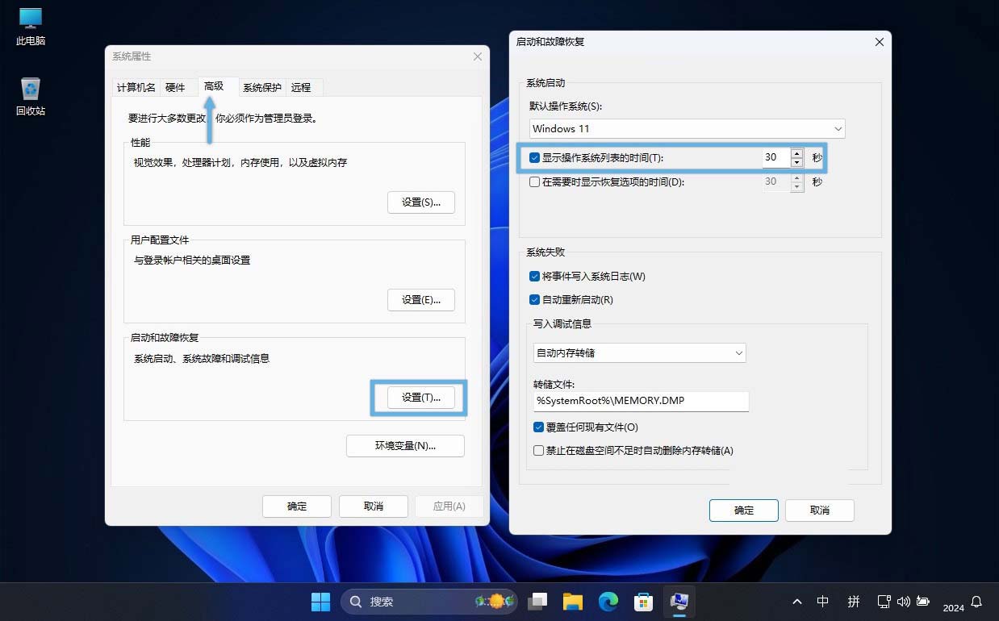The height and width of the screenshot is (621, 999).
Task: Click the 环境变量(N)... button
Action: (405, 446)
